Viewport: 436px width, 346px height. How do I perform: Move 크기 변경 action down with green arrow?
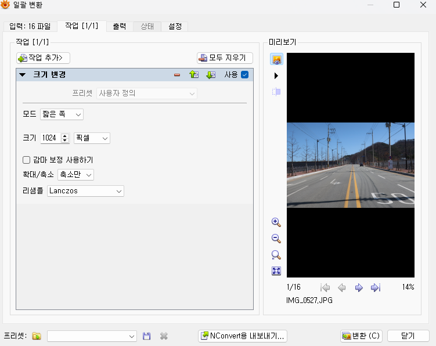211,74
